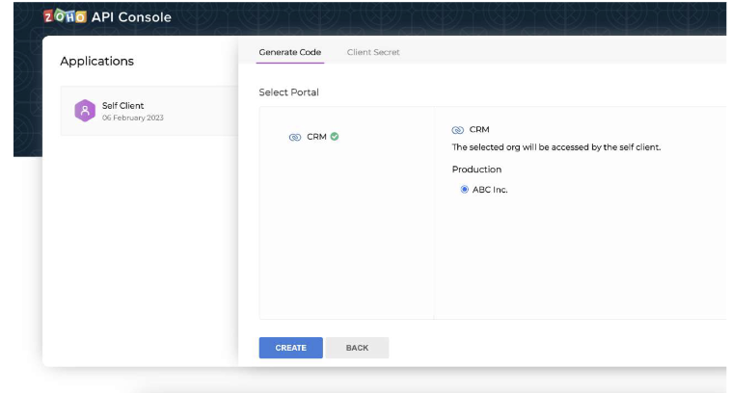This screenshot has height=393, width=731.
Task: Click the CREATE button
Action: tap(291, 348)
